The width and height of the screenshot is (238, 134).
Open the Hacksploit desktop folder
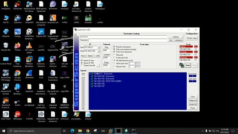coord(6,5)
